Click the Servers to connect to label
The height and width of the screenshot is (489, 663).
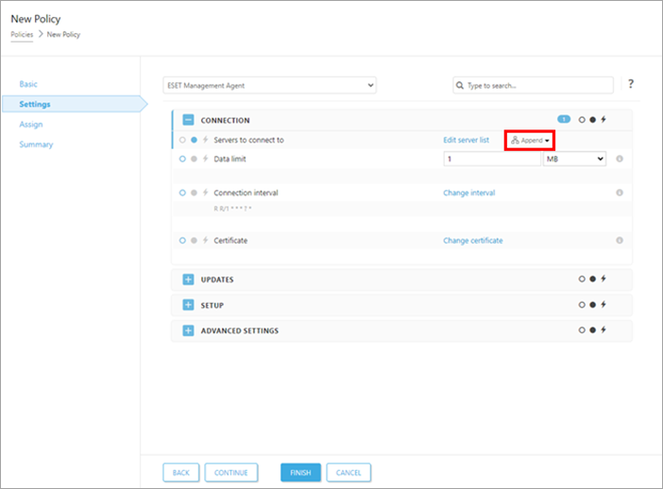point(248,140)
